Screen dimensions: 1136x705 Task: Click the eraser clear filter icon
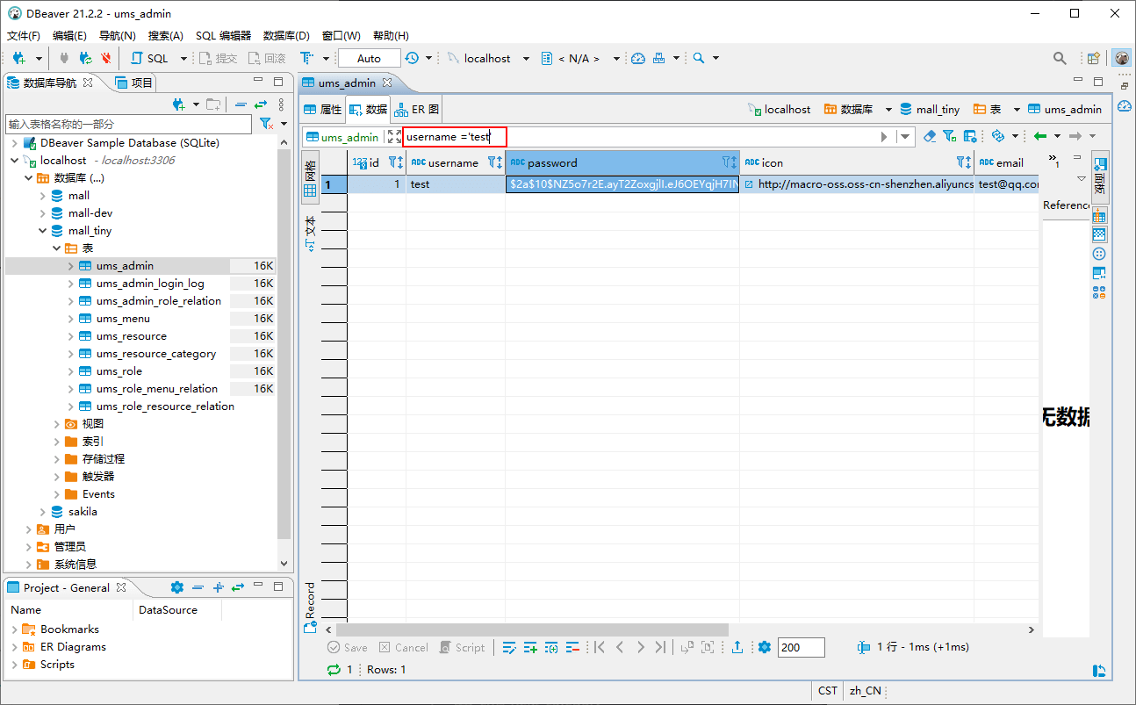click(x=931, y=136)
